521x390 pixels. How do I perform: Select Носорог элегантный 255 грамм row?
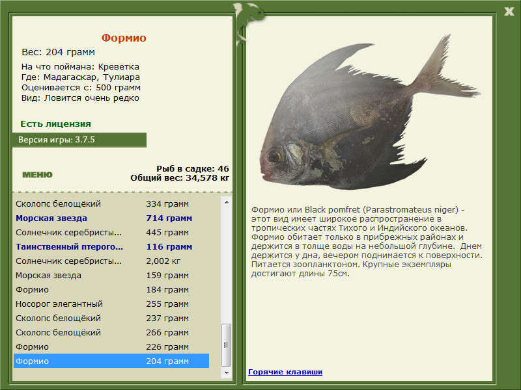(111, 304)
